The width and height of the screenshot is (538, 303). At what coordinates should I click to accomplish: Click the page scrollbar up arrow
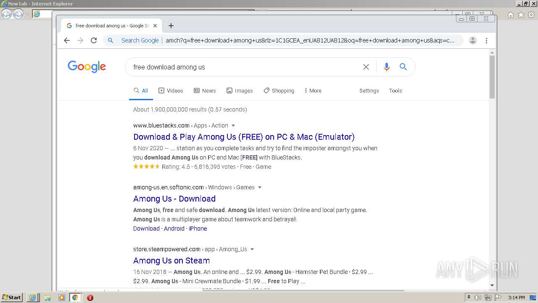point(492,53)
